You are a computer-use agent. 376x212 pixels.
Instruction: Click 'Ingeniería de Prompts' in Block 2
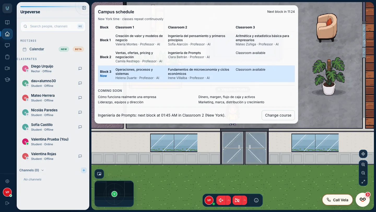coord(184,53)
